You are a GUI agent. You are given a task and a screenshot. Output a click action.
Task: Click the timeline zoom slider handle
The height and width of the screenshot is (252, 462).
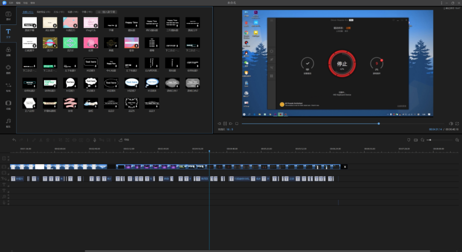click(430, 140)
